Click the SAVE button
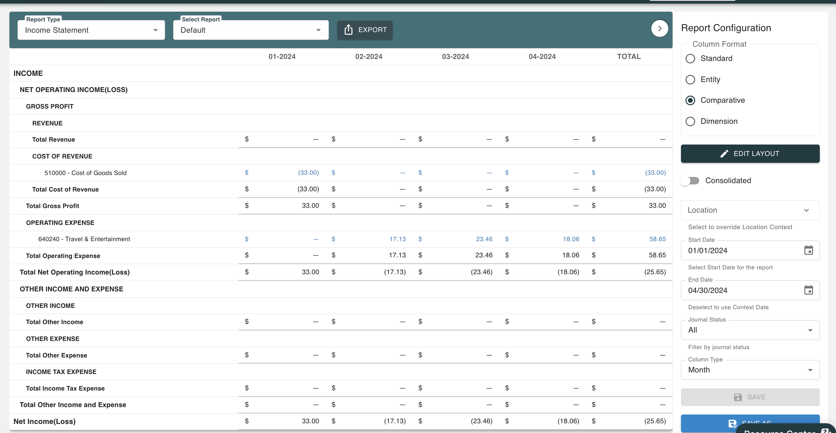 [x=750, y=397]
